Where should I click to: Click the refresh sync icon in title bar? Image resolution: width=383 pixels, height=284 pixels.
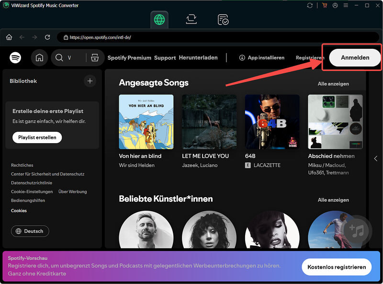click(310, 5)
